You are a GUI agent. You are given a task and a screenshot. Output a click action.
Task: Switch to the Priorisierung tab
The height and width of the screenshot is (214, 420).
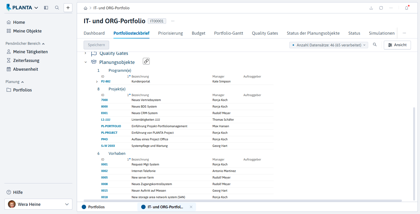(171, 33)
